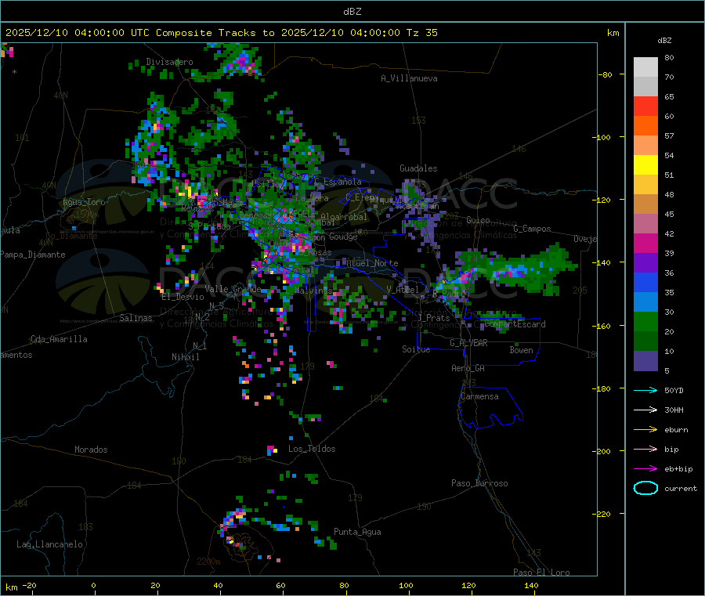Click the Nihuil place label
This screenshot has height=596, width=705.
[x=186, y=357]
